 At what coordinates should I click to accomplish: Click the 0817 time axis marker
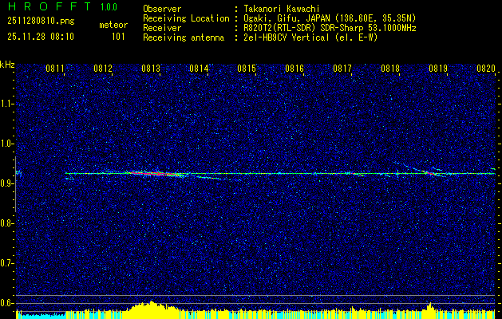pyautogui.click(x=342, y=69)
